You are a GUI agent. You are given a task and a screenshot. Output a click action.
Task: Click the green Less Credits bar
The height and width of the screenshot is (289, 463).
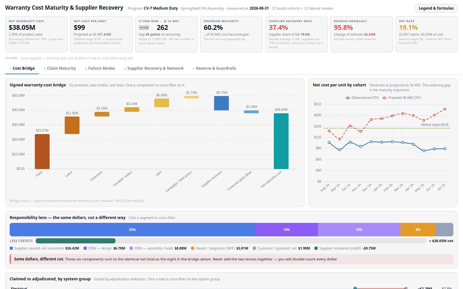pos(76,241)
